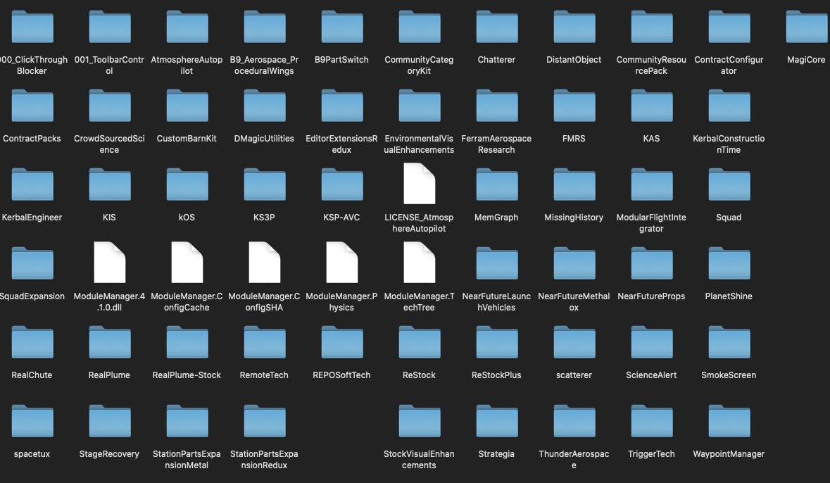Select the CustomBarnKit folder
The image size is (830, 483).
pos(187,106)
